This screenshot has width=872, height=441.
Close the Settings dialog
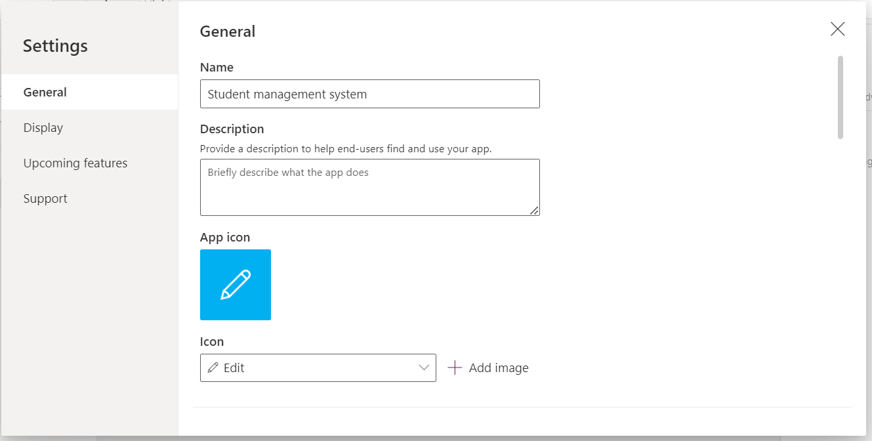(837, 29)
